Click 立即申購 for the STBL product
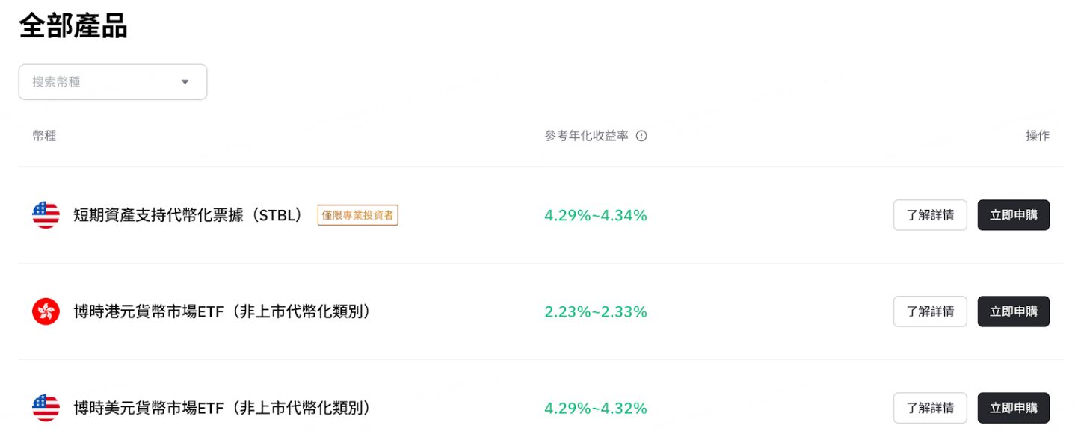The image size is (1075, 431). pyautogui.click(x=1014, y=214)
